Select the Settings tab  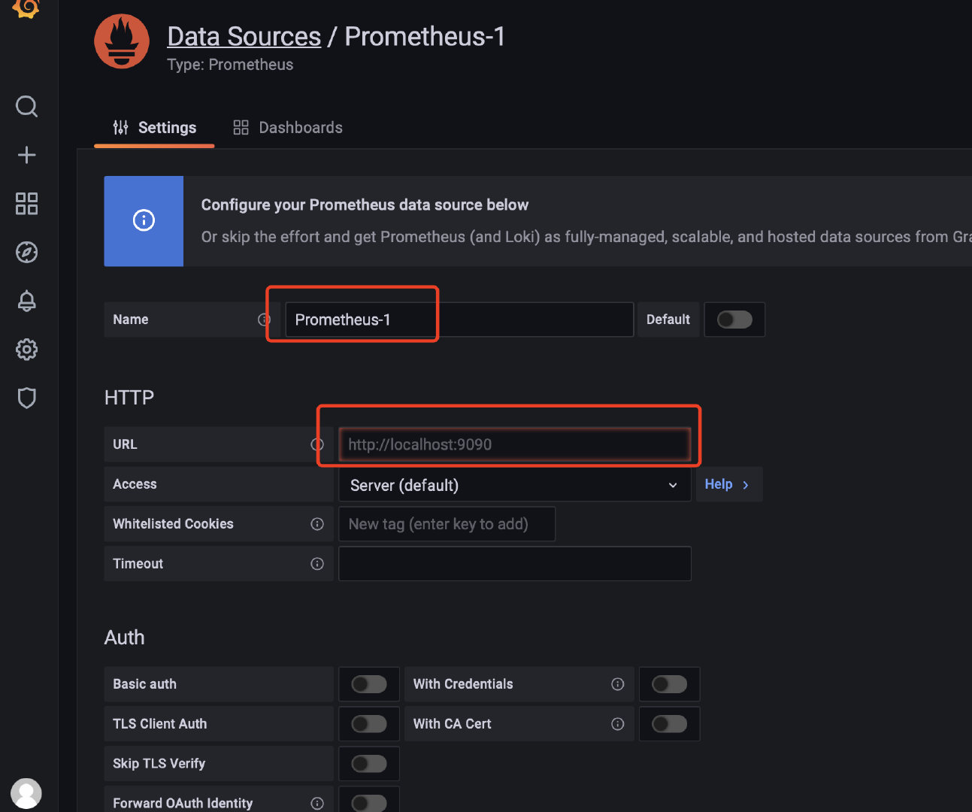(x=154, y=127)
